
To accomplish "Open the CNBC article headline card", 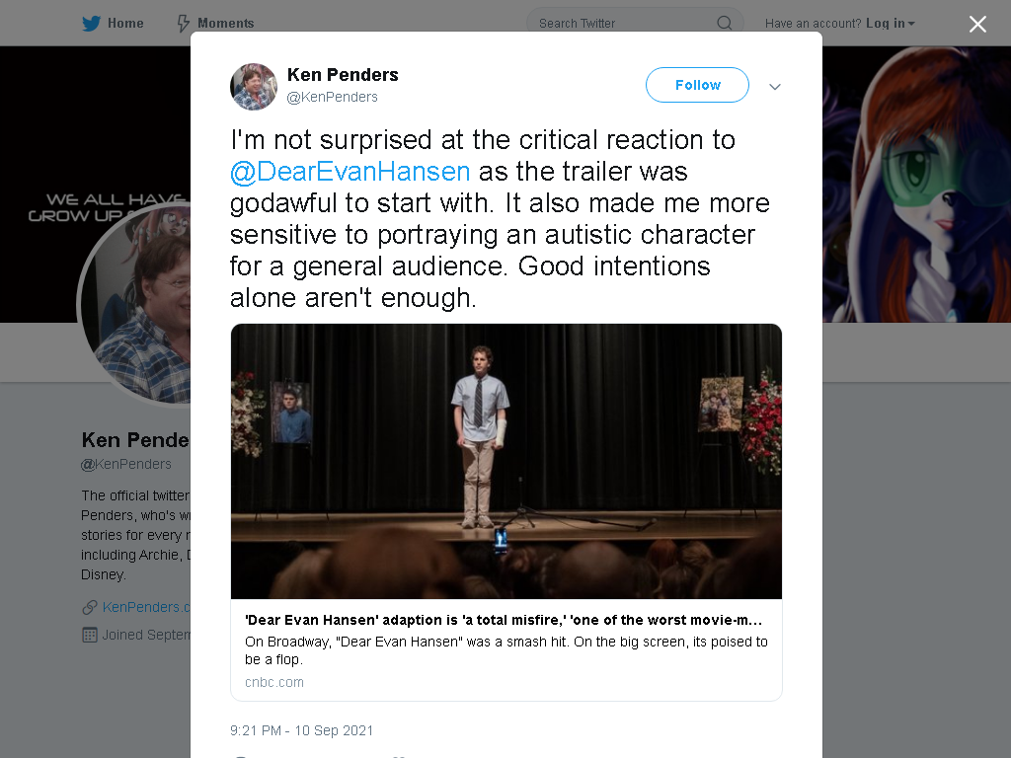I will pos(506,649).
